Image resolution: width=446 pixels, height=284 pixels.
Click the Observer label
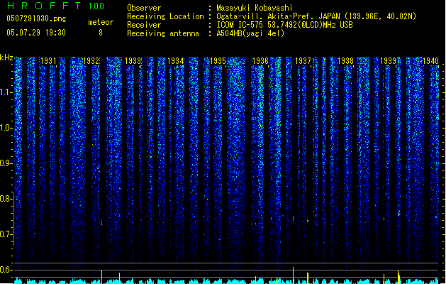tap(144, 8)
